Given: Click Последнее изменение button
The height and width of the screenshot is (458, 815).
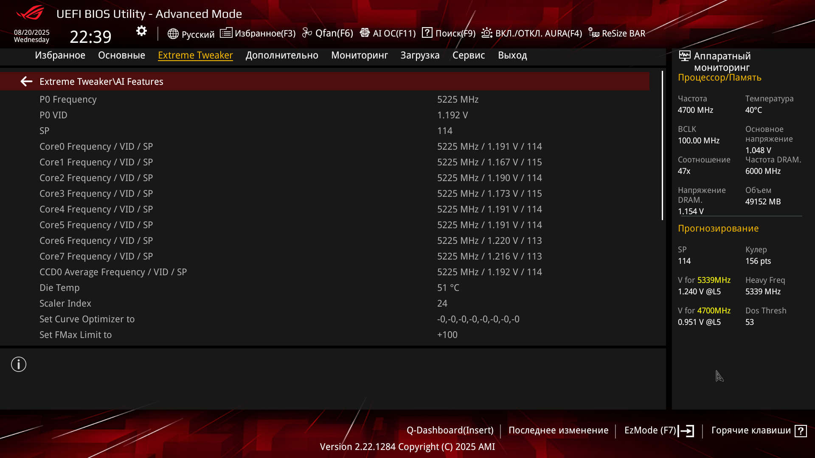Looking at the screenshot, I should point(558,430).
